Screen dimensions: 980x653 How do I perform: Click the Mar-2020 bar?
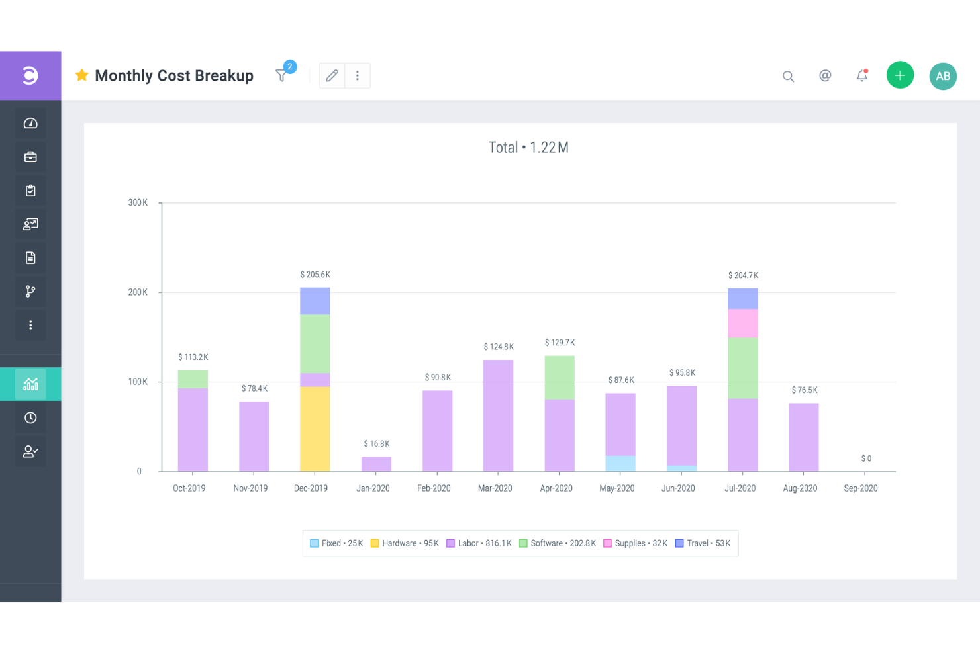pos(499,415)
